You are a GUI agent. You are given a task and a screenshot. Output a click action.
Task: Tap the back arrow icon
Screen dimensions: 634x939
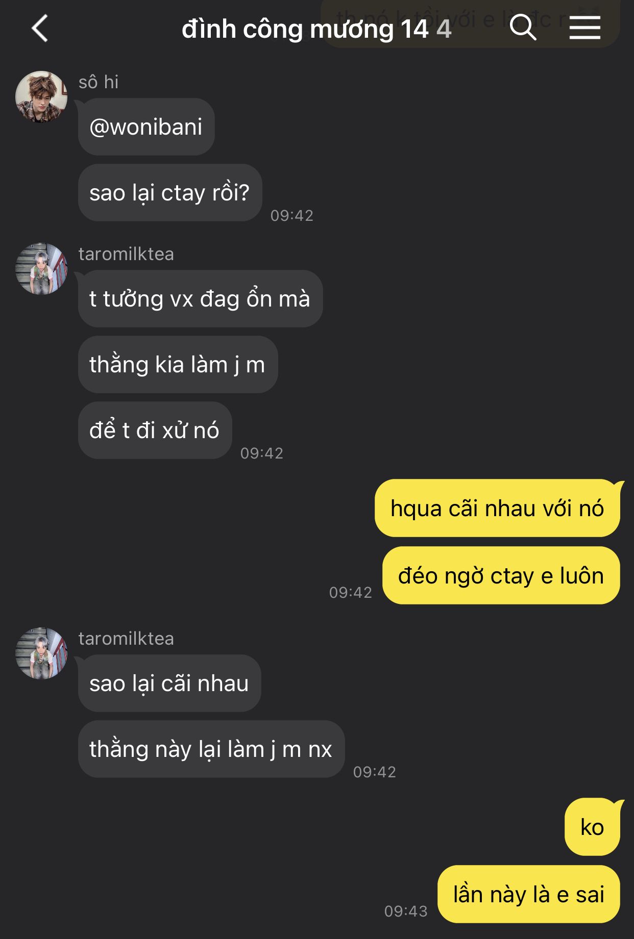[x=40, y=28]
